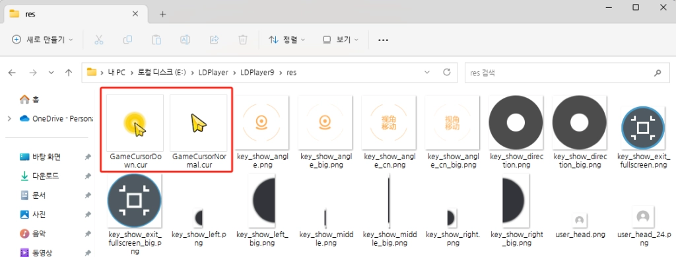Open 다운로드 in sidebar
676x257 pixels.
40,176
